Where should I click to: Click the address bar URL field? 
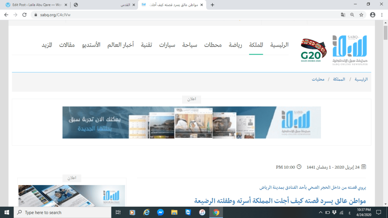tap(152, 15)
